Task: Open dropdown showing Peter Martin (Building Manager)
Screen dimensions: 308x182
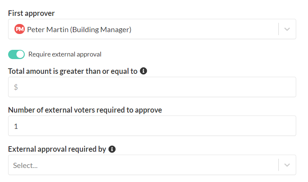Action: pos(152,29)
